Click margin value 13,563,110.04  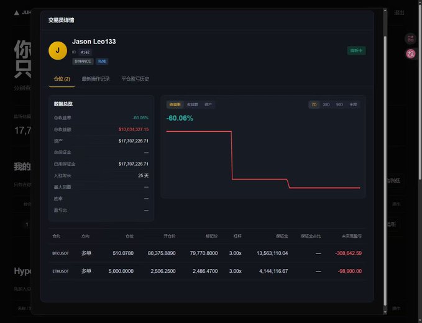pos(272,253)
